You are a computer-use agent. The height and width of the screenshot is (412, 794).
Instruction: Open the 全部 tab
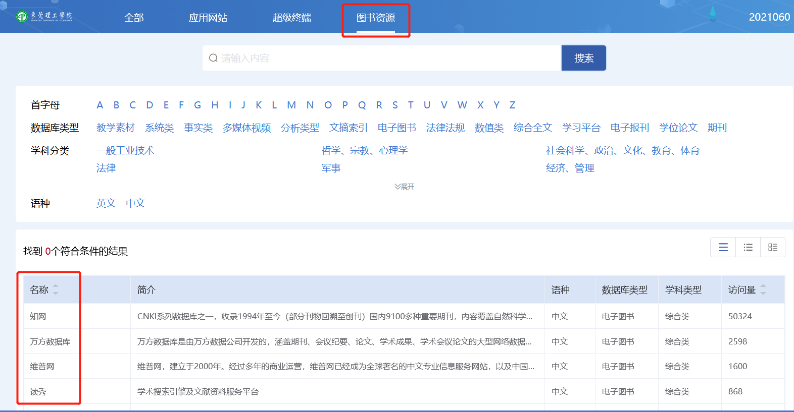click(134, 18)
